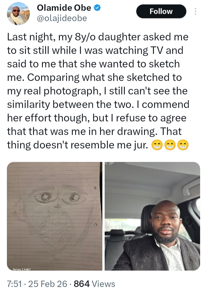
Task: Open the three-dot more options menu
Action: 195,11
